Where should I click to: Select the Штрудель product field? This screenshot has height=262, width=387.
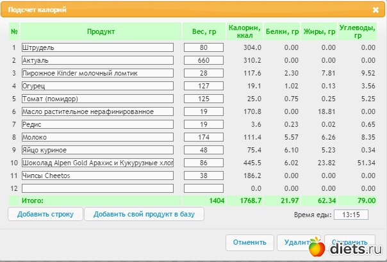pos(98,47)
